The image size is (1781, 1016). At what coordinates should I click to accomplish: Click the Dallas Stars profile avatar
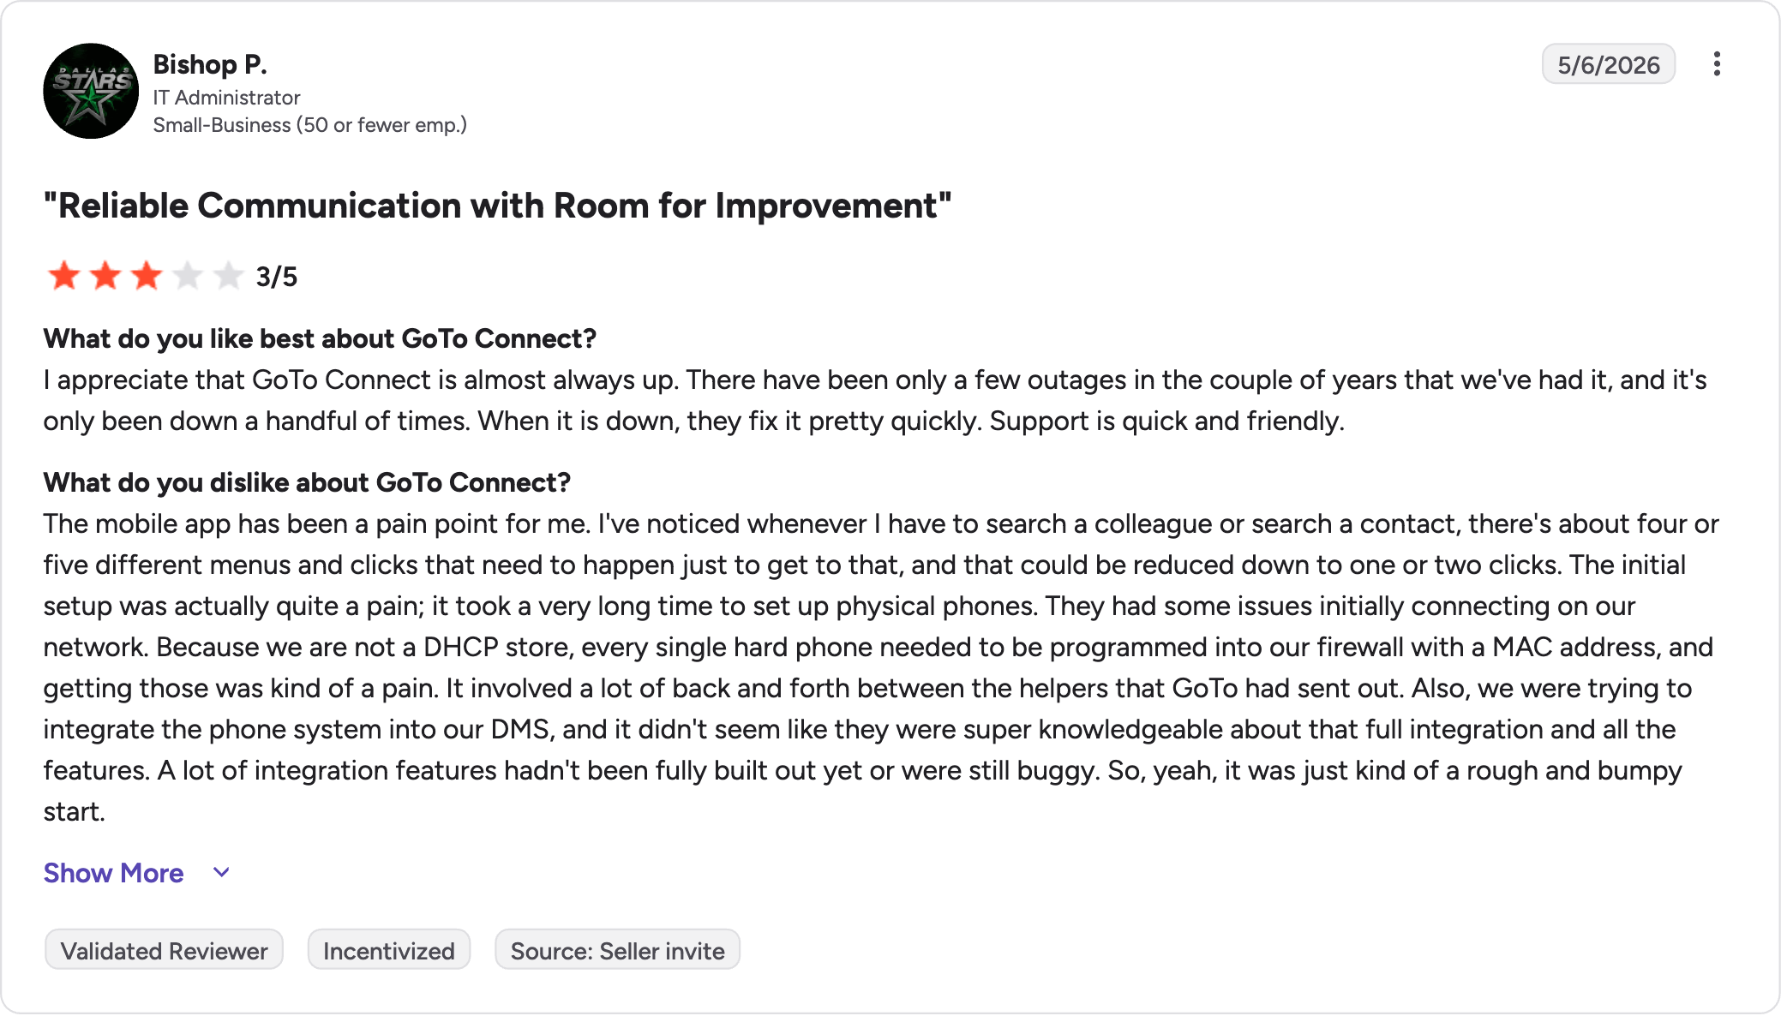[x=91, y=91]
